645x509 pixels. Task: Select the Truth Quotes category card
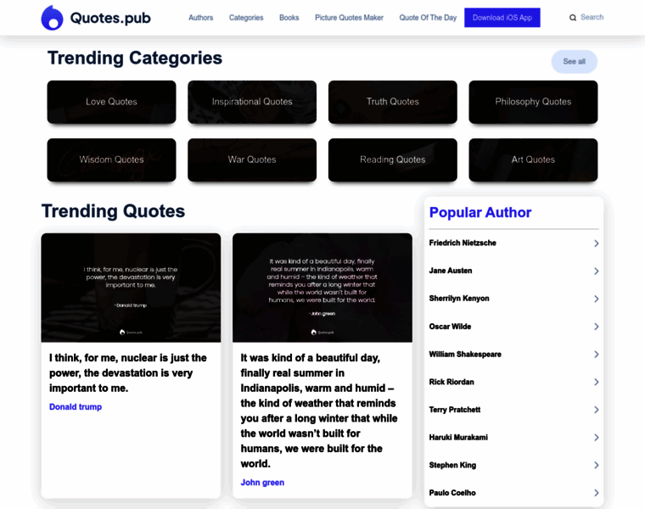point(393,102)
